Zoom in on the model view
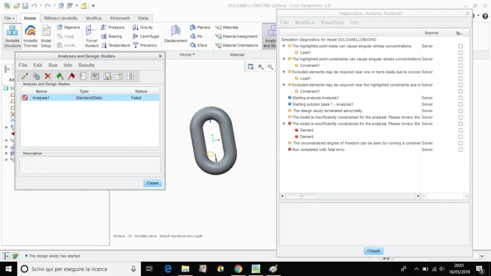This screenshot has height=276, width=491. (x=260, y=67)
